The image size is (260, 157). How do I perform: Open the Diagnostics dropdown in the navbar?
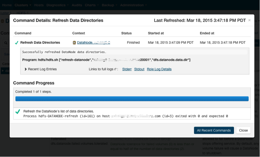[x=58, y=5]
